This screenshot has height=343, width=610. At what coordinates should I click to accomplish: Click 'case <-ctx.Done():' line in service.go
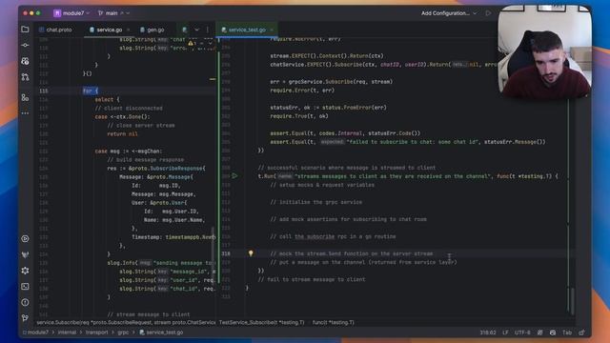click(122, 116)
